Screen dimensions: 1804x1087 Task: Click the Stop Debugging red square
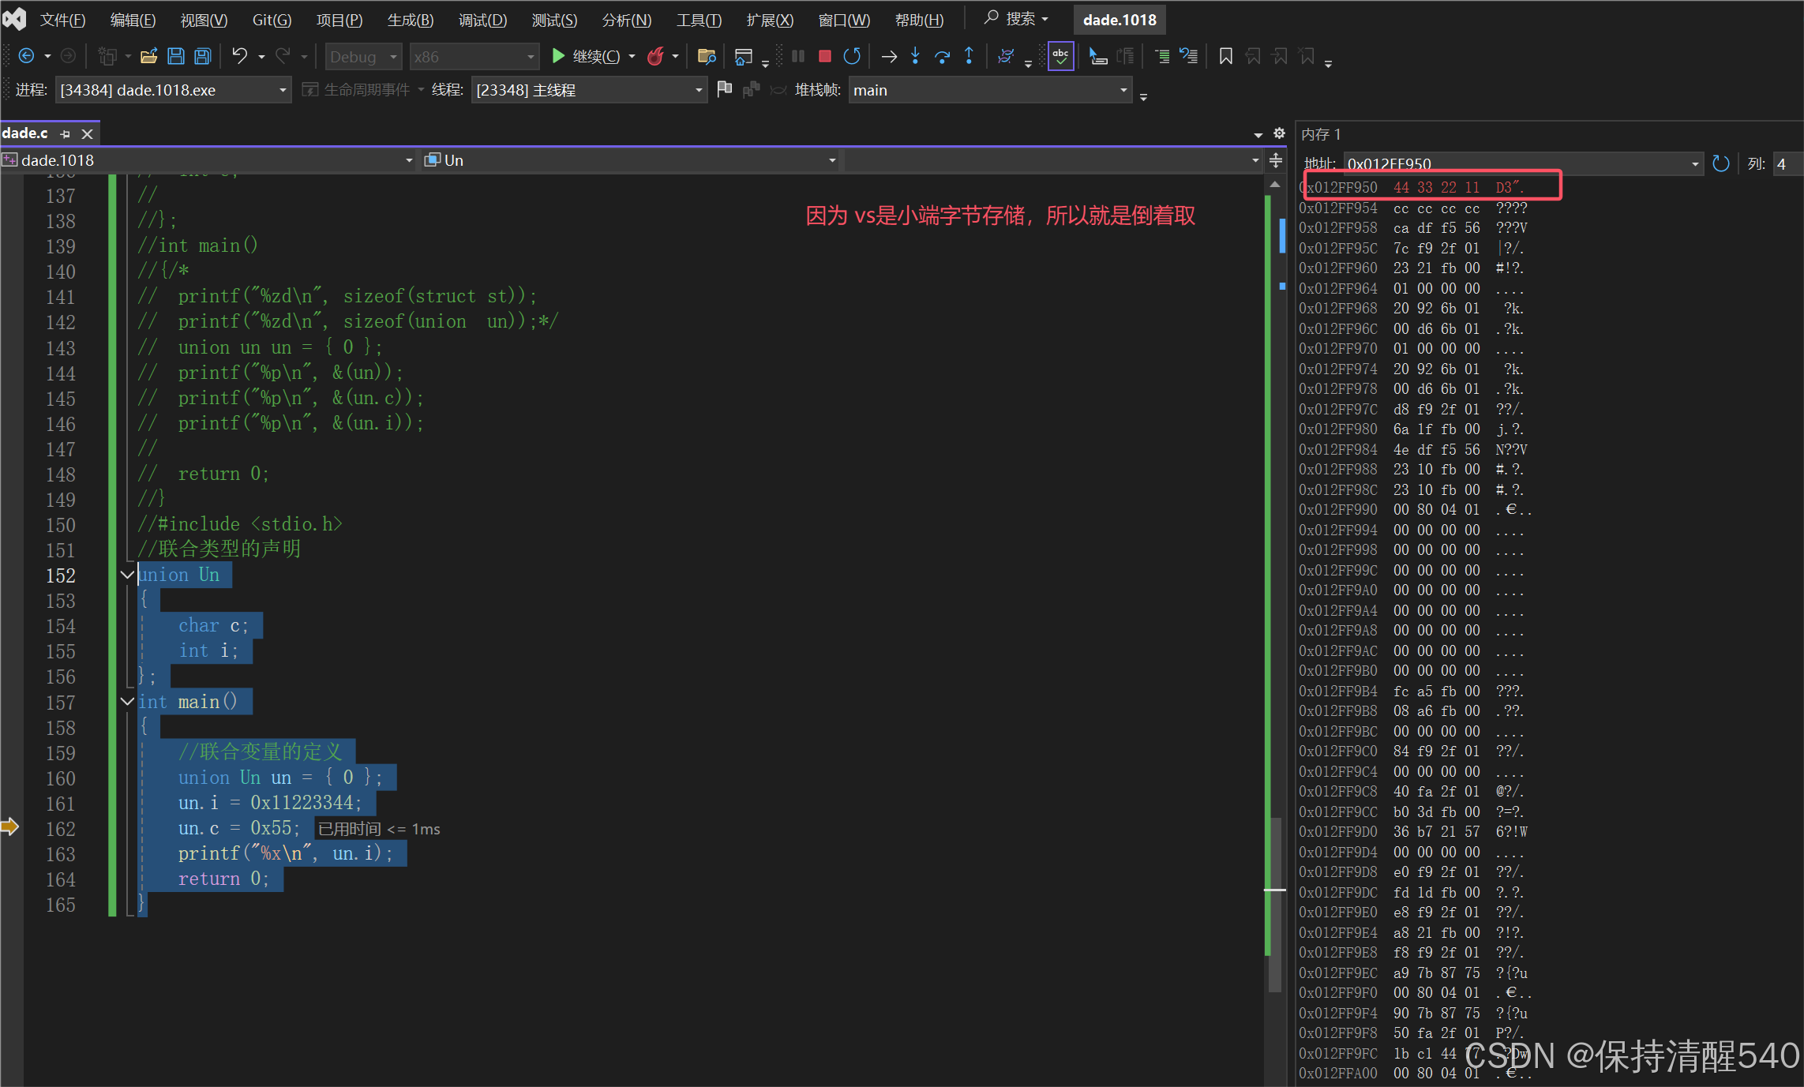click(x=824, y=56)
